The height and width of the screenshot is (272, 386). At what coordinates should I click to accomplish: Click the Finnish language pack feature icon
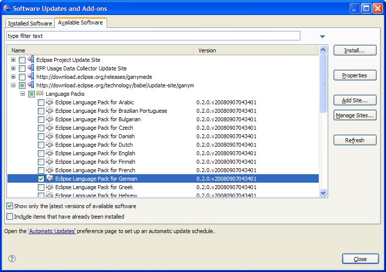pyautogui.click(x=50, y=162)
